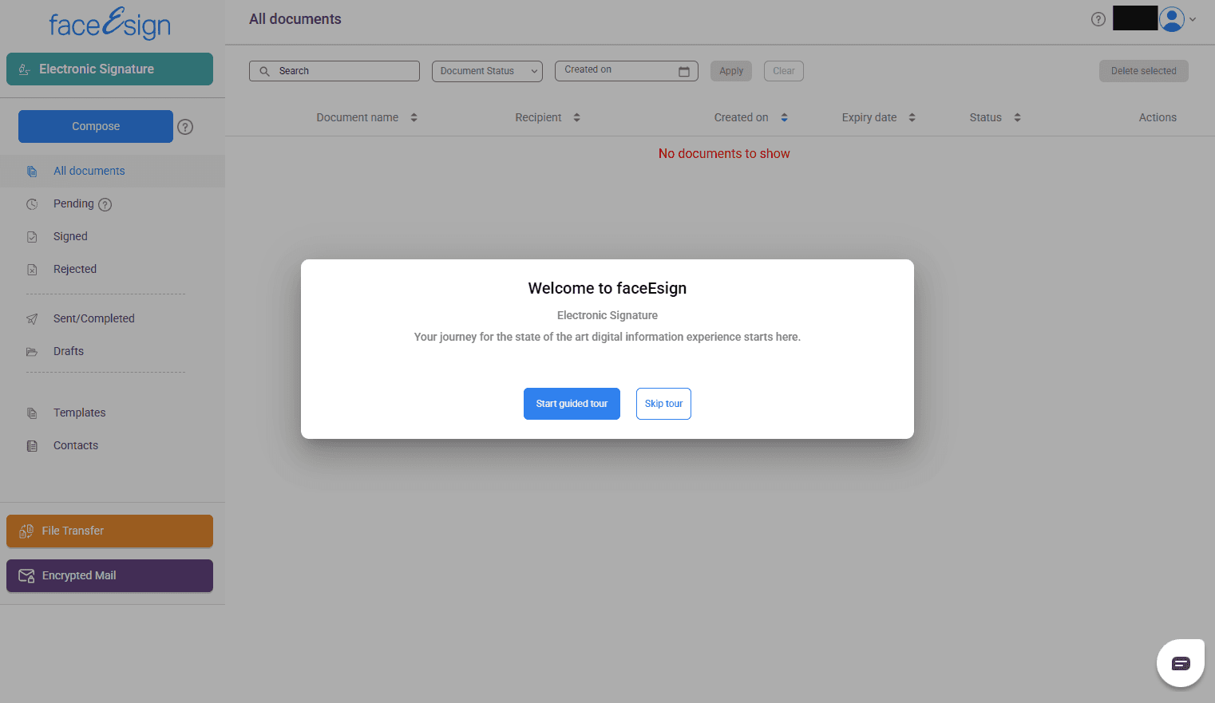Click the Templates icon
Image resolution: width=1215 pixels, height=703 pixels.
[x=32, y=413]
